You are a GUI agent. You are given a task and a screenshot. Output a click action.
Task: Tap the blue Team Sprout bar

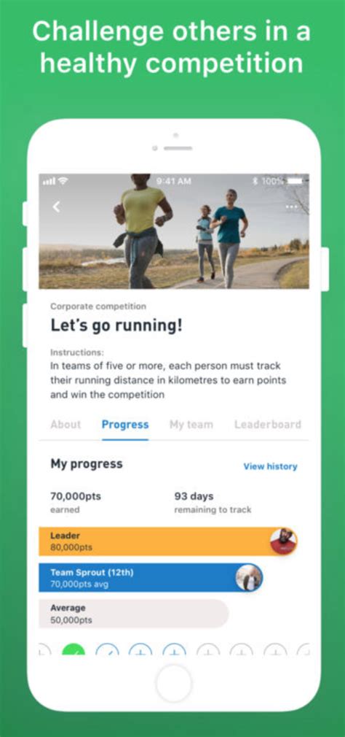(x=151, y=578)
